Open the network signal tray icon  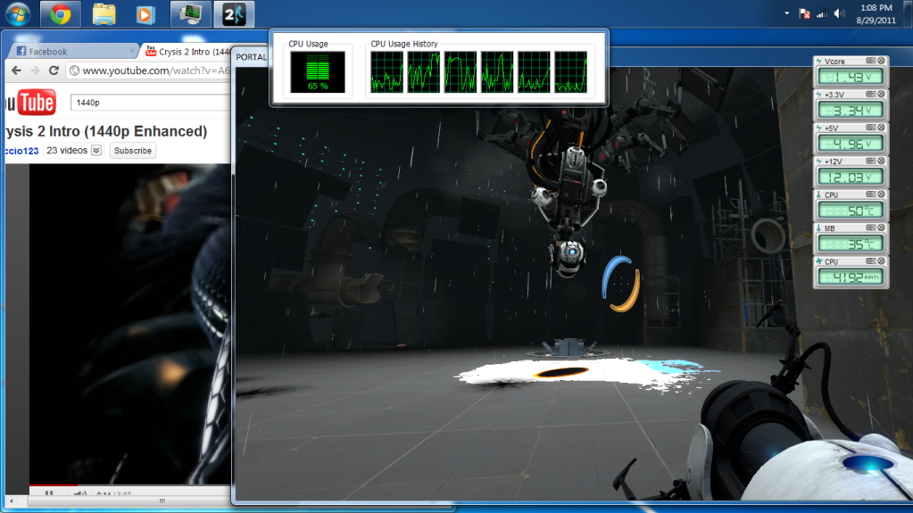click(x=822, y=13)
